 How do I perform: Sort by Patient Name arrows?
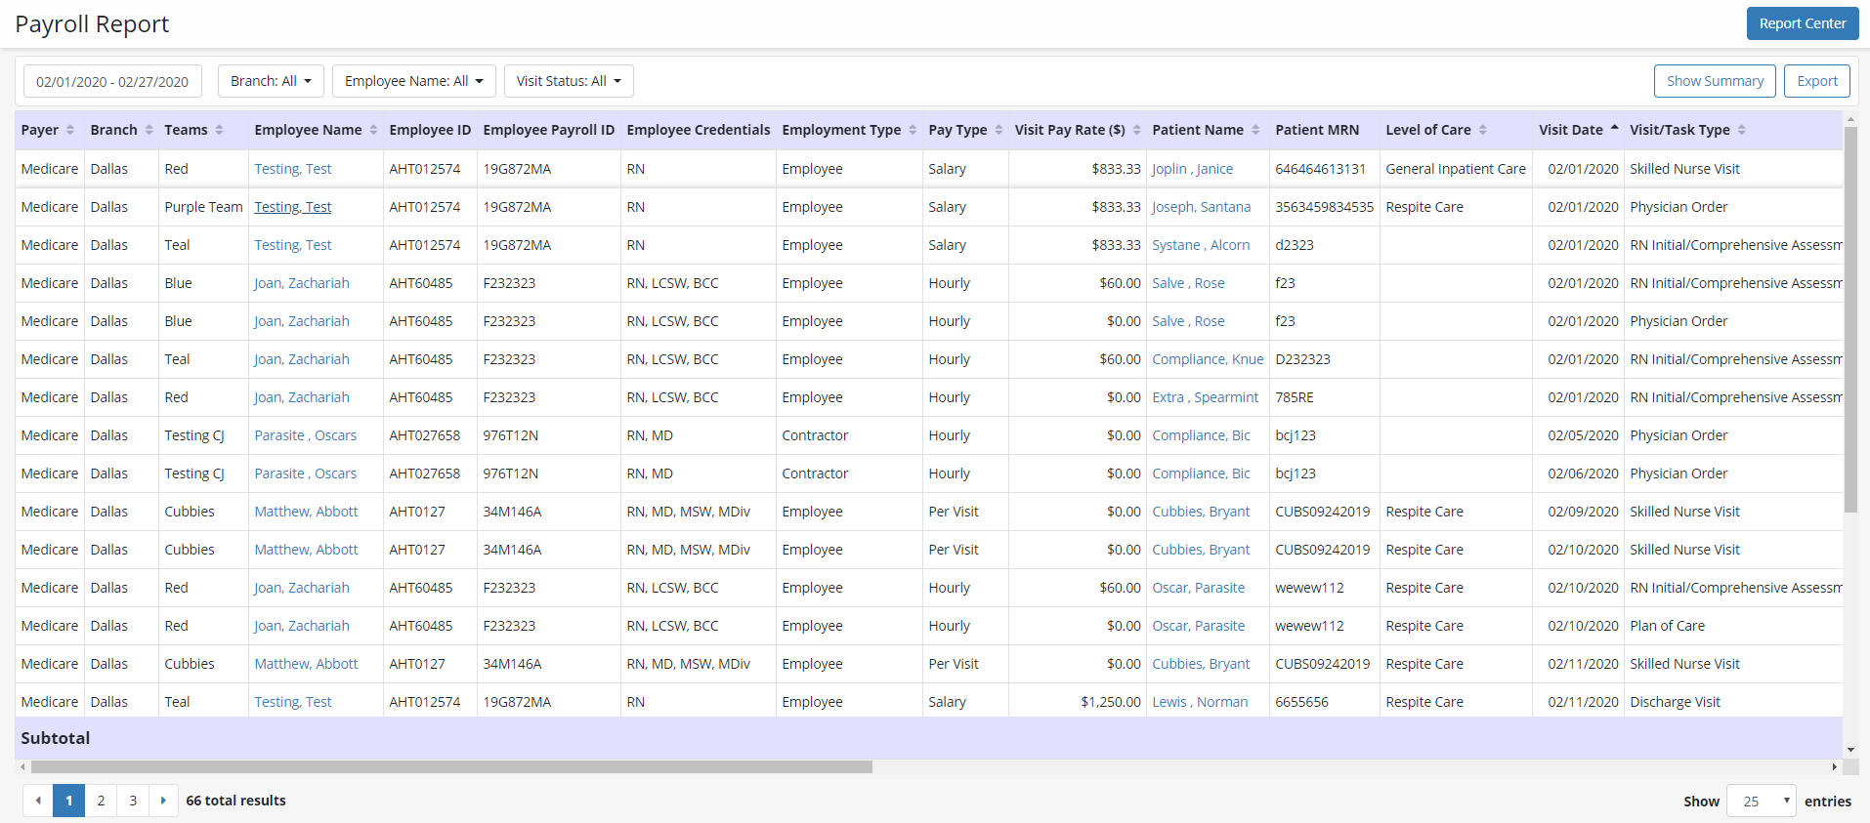tap(1255, 130)
